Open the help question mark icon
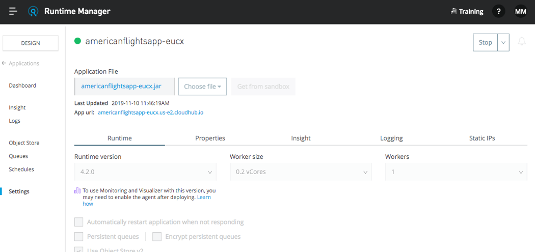 point(498,12)
